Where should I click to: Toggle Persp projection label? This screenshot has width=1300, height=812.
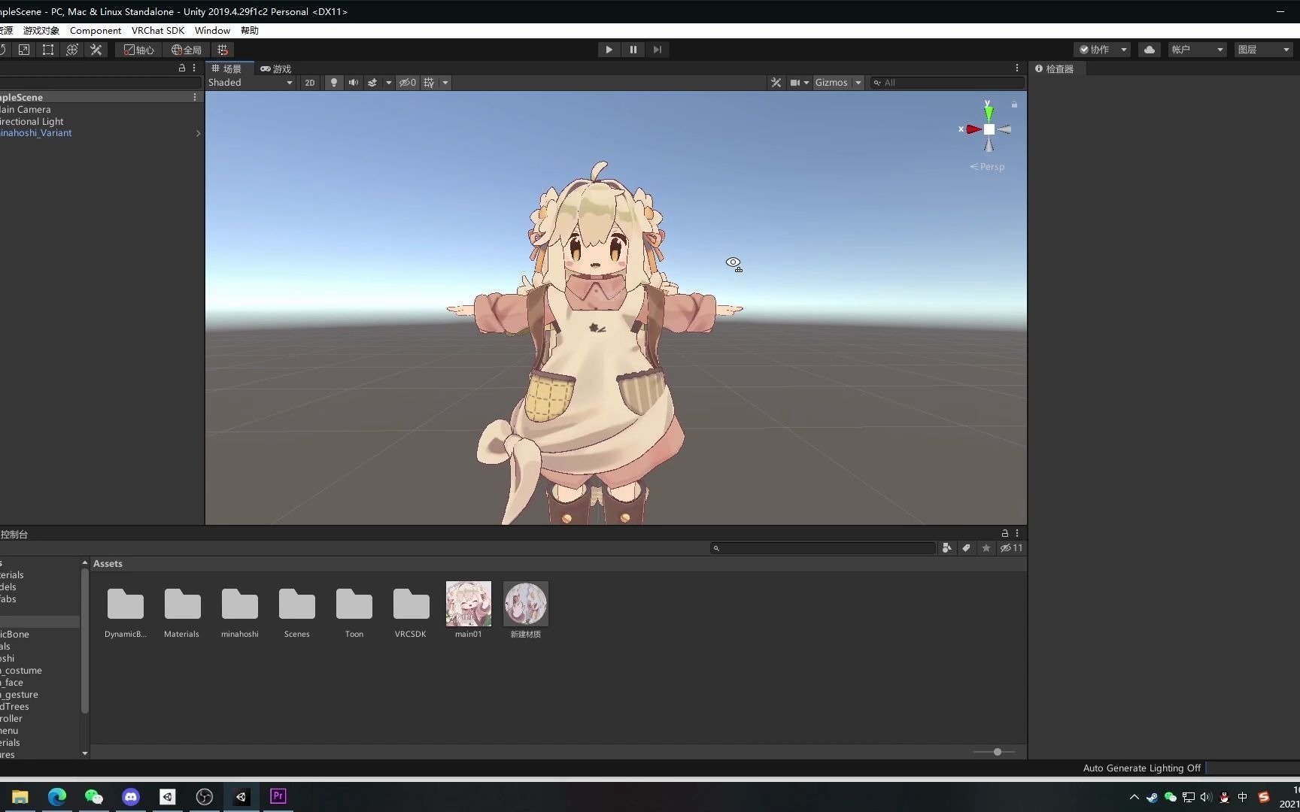click(988, 167)
